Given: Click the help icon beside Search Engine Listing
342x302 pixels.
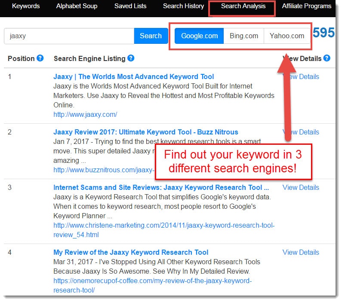Looking at the screenshot, I should pyautogui.click(x=131, y=58).
